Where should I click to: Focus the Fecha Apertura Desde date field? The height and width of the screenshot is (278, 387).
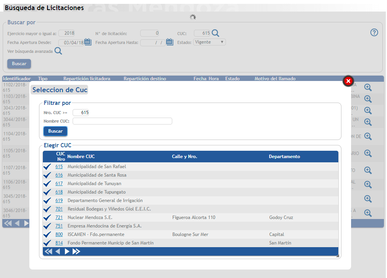tap(71, 43)
